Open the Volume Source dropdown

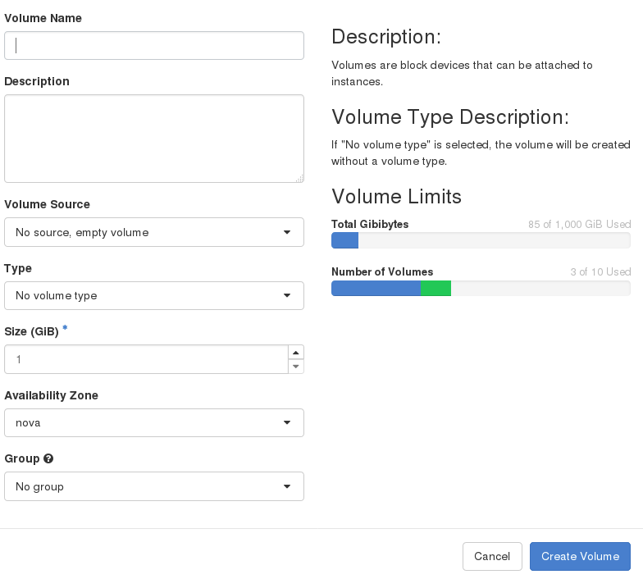pyautogui.click(x=154, y=232)
